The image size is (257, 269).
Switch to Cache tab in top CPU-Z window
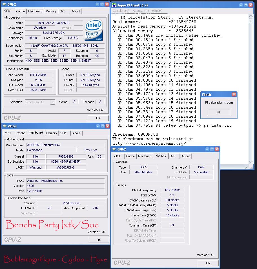pos(21,11)
